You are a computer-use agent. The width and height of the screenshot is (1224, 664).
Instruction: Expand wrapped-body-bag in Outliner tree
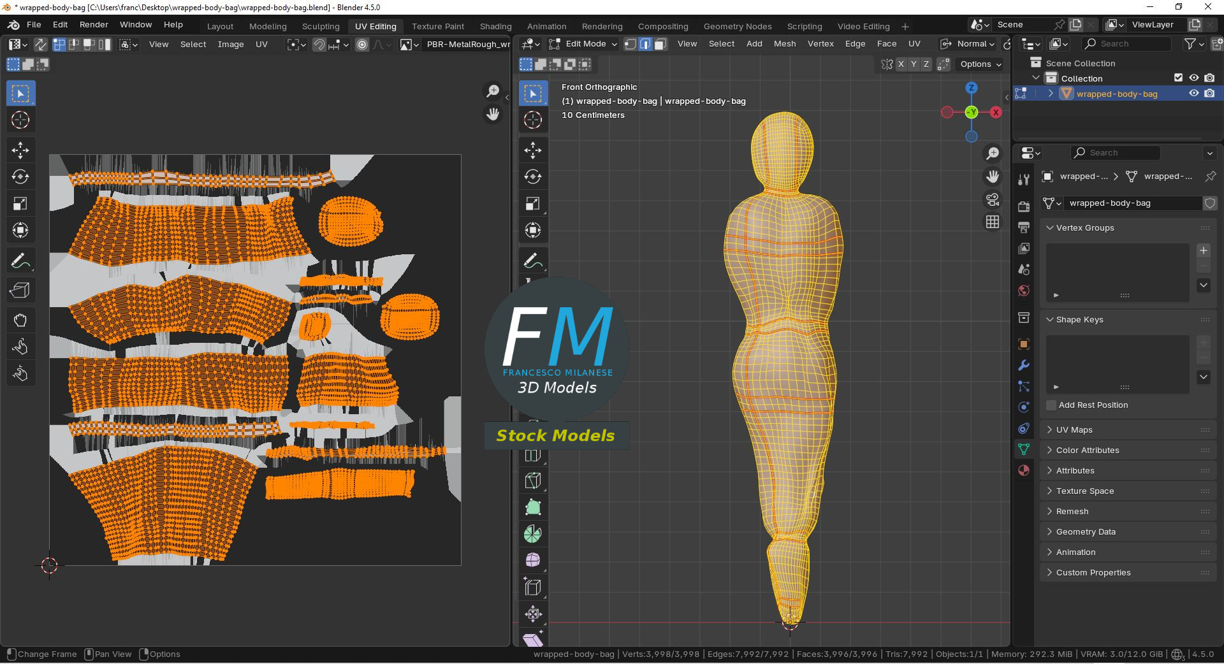tap(1051, 94)
